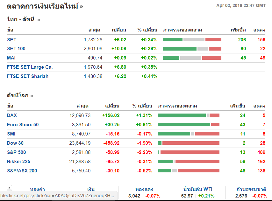Select the MAI index

click(x=11, y=58)
